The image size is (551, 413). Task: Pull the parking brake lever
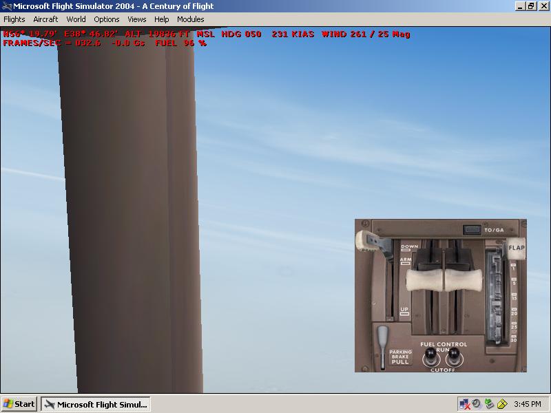[x=383, y=338]
